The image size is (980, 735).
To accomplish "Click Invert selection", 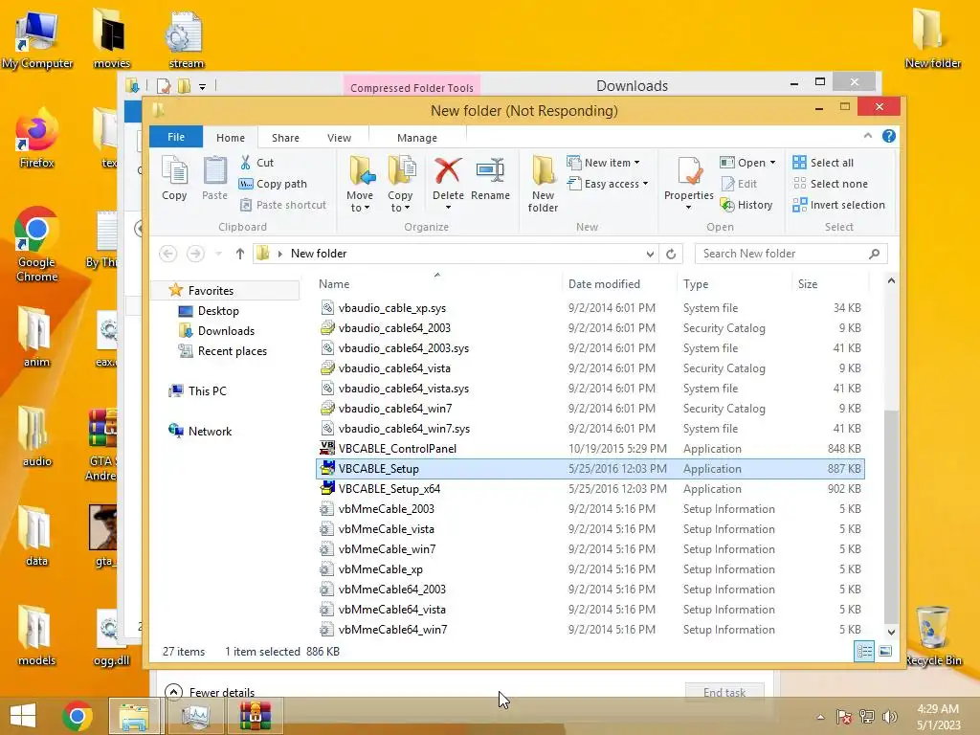I will coord(838,205).
